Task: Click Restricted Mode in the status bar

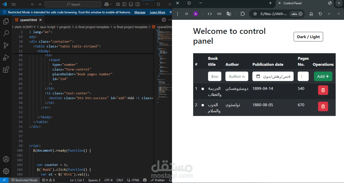Action: [24, 180]
